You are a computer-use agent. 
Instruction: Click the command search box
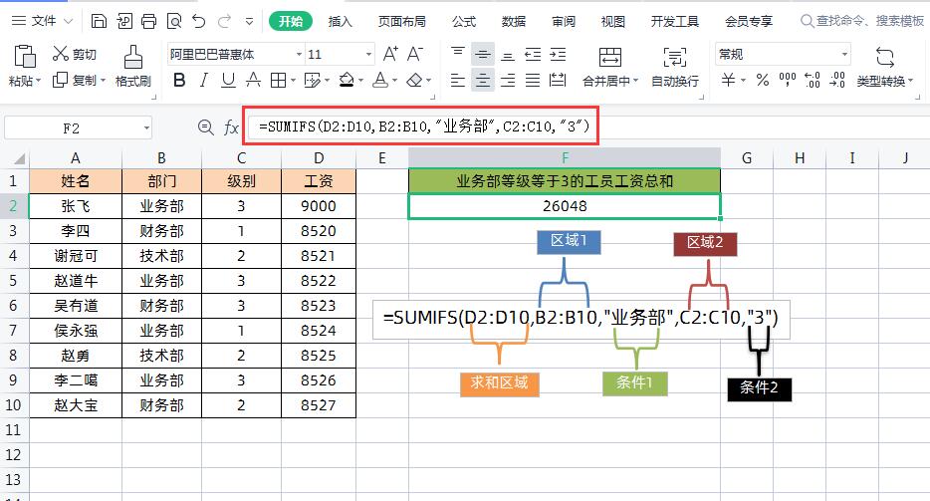pos(863,21)
